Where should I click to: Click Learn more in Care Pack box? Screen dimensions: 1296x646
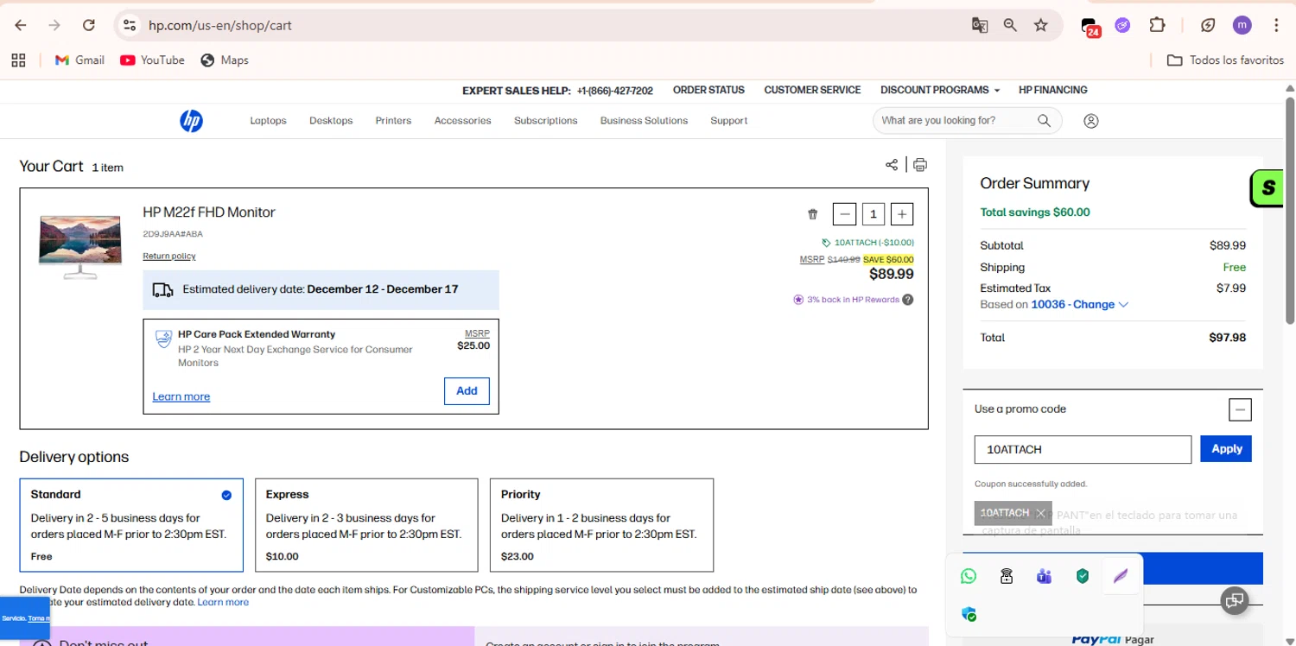(181, 396)
